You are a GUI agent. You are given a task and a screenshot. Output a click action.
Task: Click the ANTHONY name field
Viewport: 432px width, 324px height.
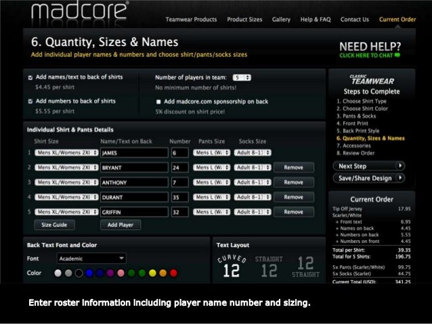[x=134, y=183]
